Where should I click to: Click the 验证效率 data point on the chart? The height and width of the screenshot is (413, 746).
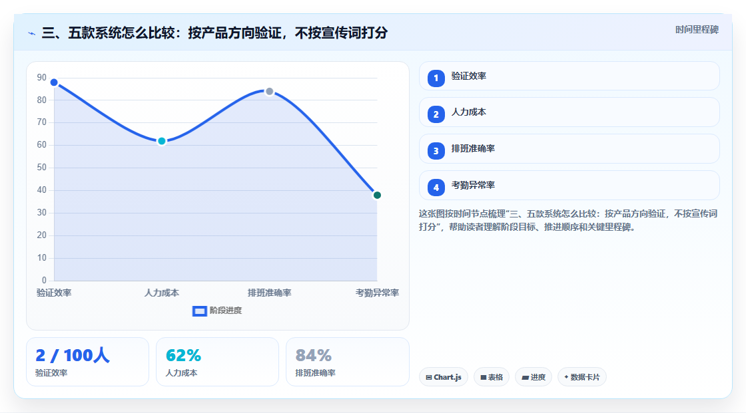click(x=54, y=82)
